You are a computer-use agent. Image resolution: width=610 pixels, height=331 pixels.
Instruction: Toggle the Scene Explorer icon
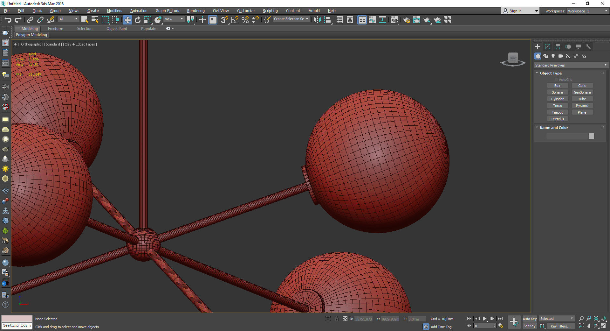tap(340, 20)
